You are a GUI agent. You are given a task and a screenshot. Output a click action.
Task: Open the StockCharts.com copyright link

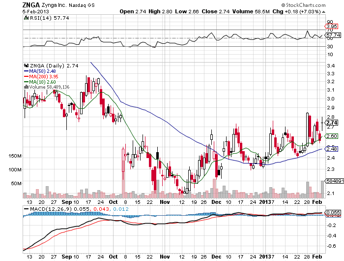point(303,5)
